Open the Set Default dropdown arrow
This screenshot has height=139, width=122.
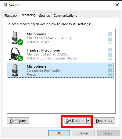(88, 121)
